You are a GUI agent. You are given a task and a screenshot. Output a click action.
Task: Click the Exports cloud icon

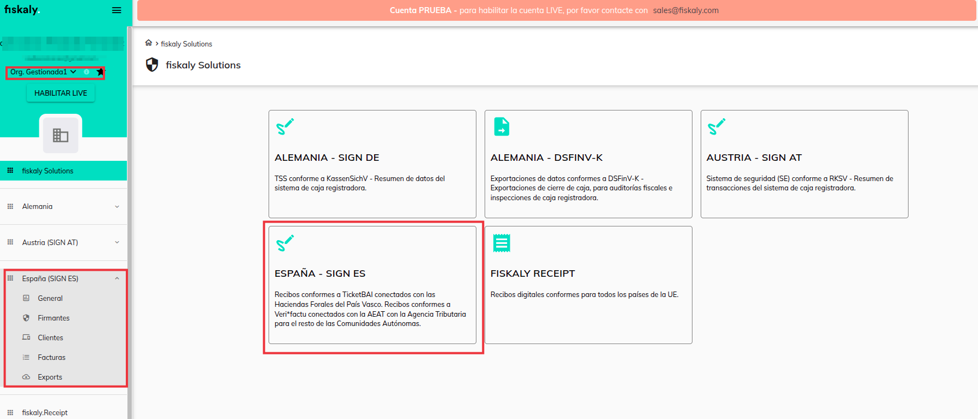[x=26, y=377]
